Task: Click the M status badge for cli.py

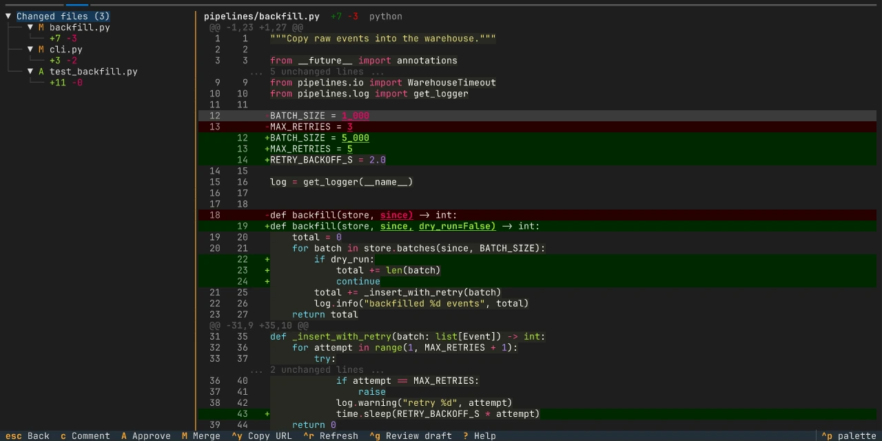Action: tap(41, 50)
